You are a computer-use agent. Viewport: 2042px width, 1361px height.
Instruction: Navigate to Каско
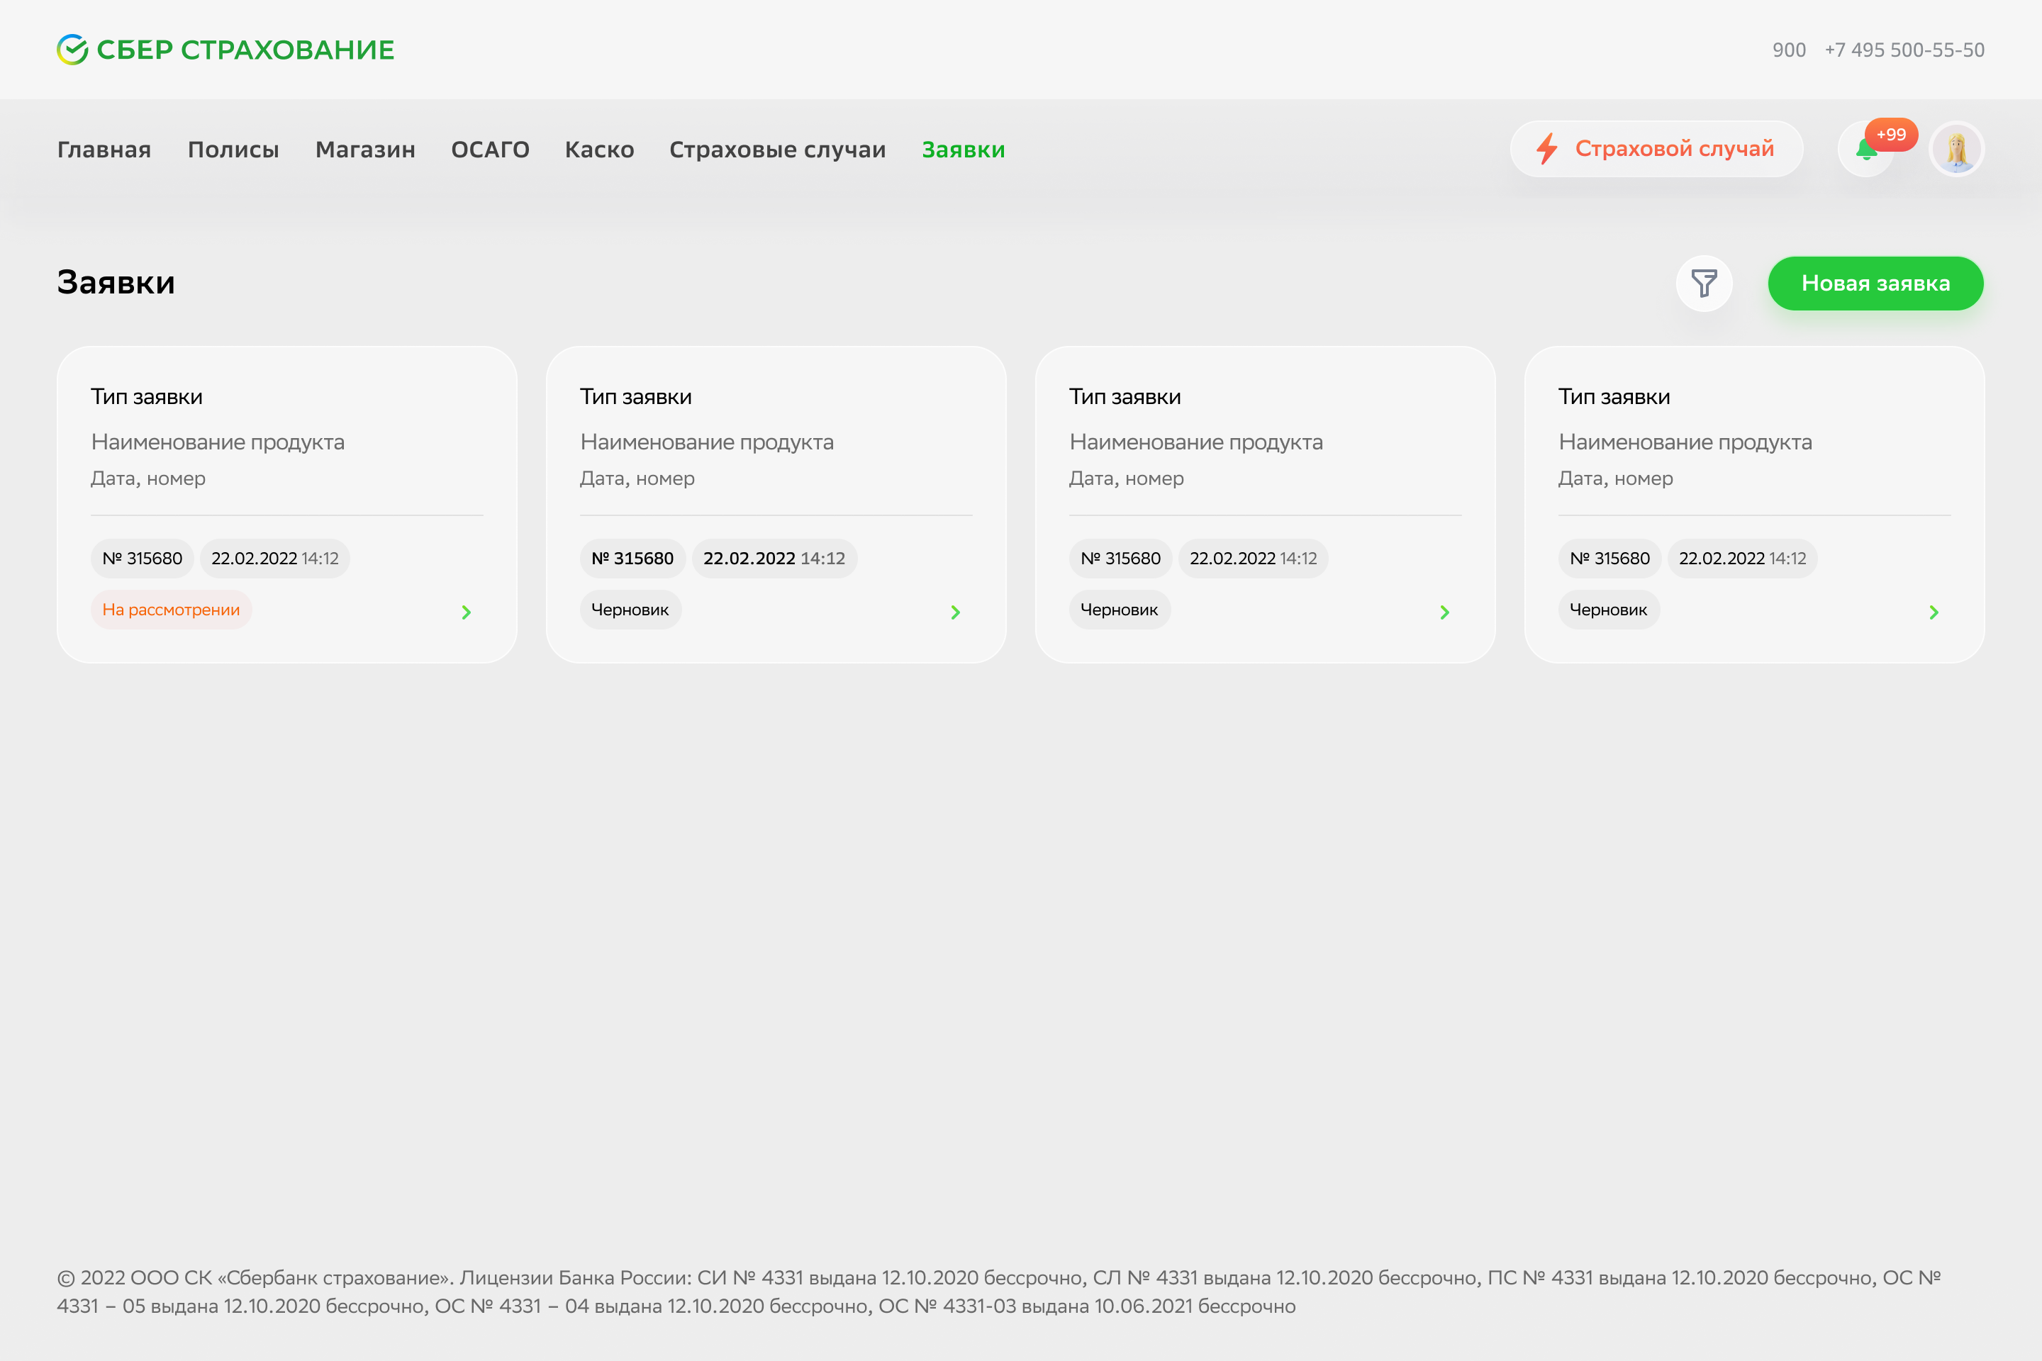pos(600,150)
